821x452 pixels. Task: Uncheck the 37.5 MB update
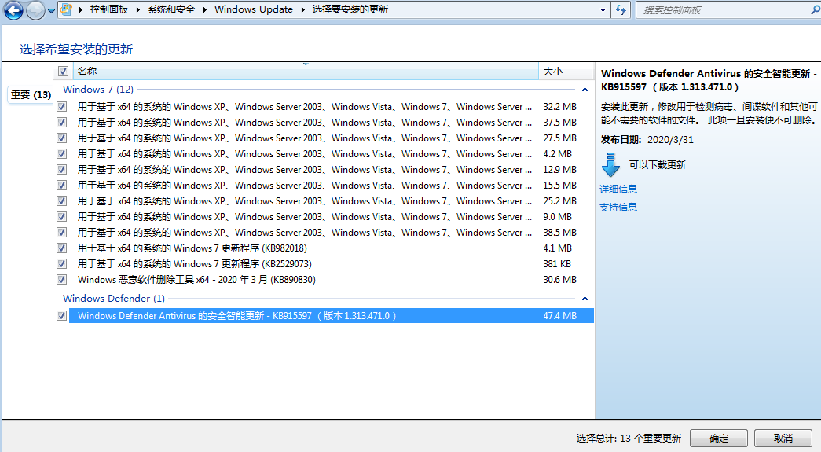tap(62, 123)
